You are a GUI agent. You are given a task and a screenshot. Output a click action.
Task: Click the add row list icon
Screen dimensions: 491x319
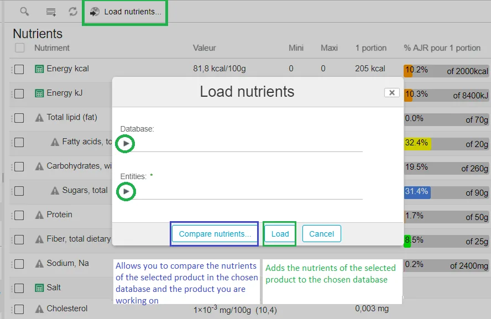[x=51, y=12]
